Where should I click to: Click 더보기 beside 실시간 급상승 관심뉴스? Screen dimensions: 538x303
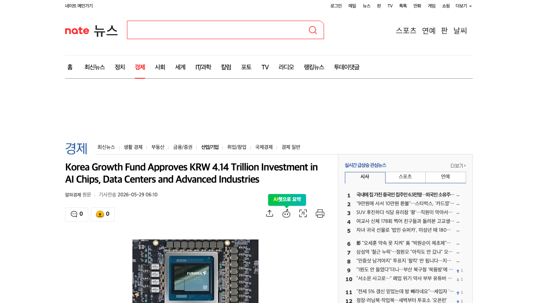pyautogui.click(x=458, y=166)
